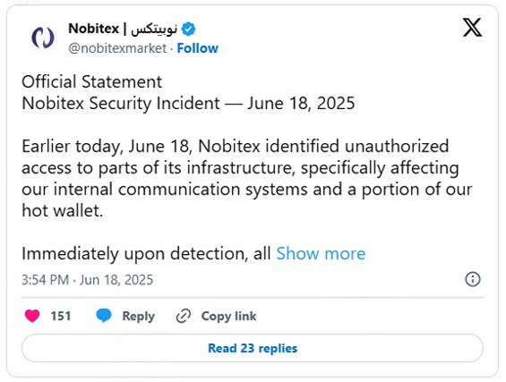Follow the nobitexmarket account

click(198, 48)
